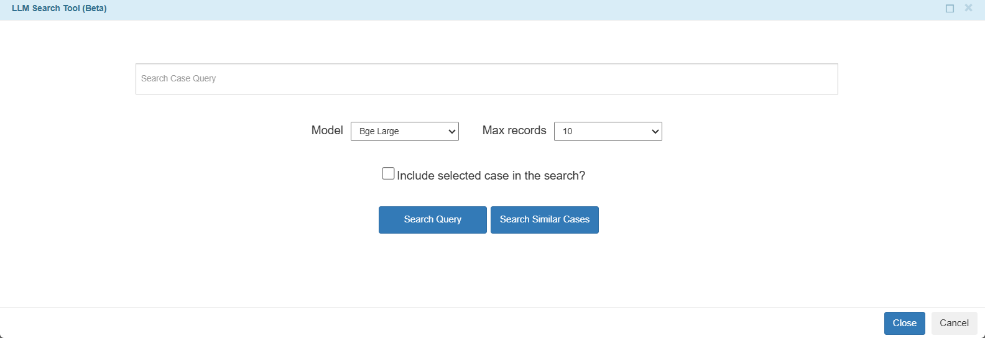The image size is (985, 338).
Task: Run the Search Query button
Action: coord(433,220)
